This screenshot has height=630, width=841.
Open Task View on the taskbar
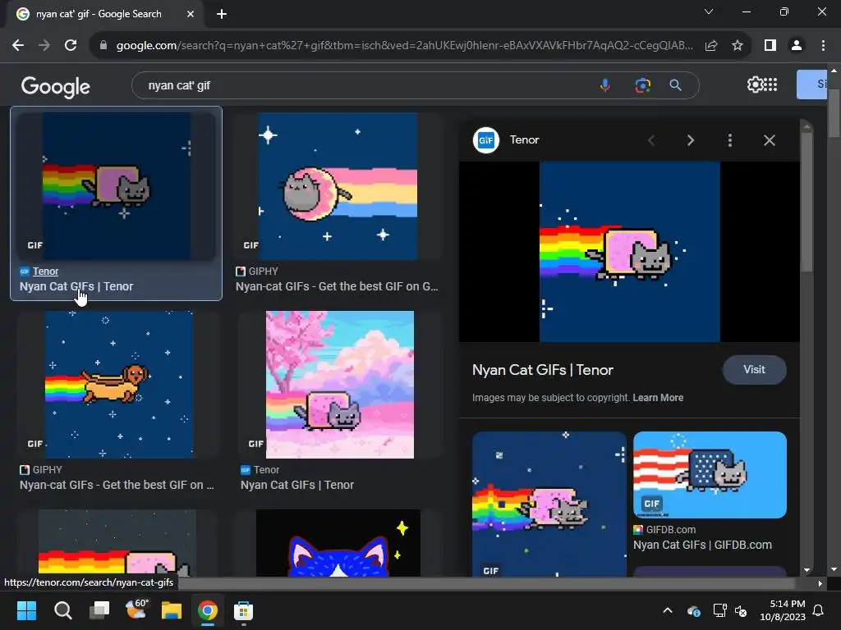pos(99,610)
